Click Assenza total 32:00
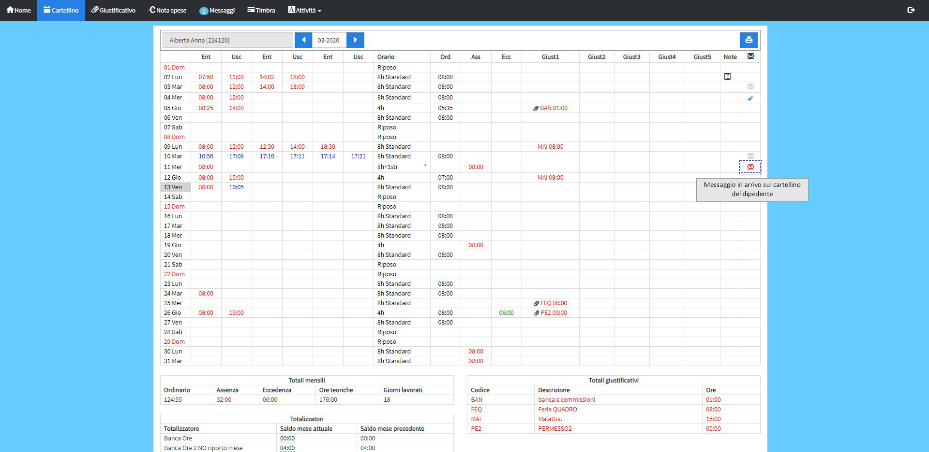 pyautogui.click(x=224, y=400)
